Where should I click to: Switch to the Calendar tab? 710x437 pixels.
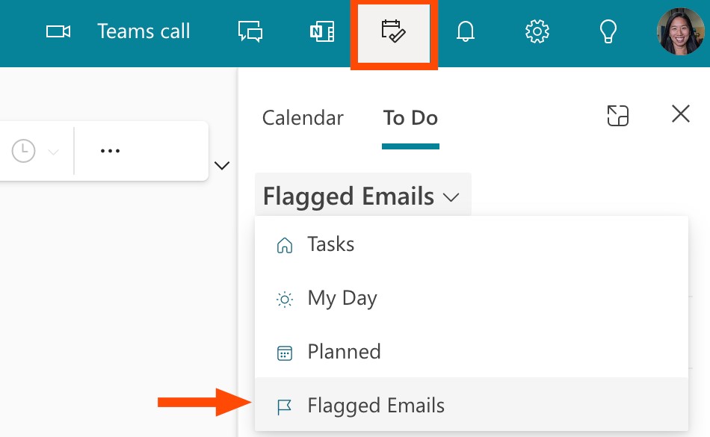click(303, 118)
